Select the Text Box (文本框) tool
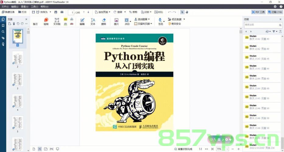 (57, 22)
